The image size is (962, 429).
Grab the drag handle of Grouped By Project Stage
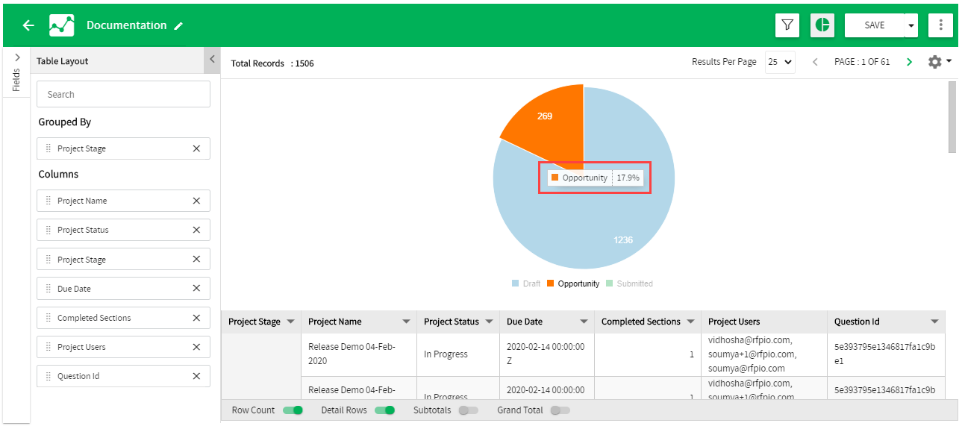coord(49,148)
